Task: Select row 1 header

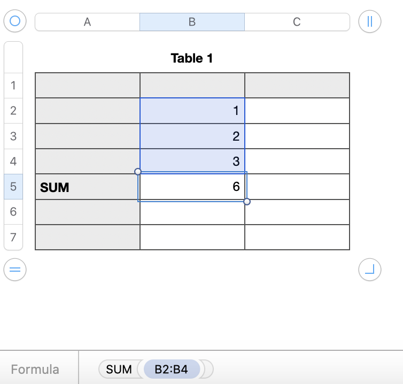Action: point(13,86)
